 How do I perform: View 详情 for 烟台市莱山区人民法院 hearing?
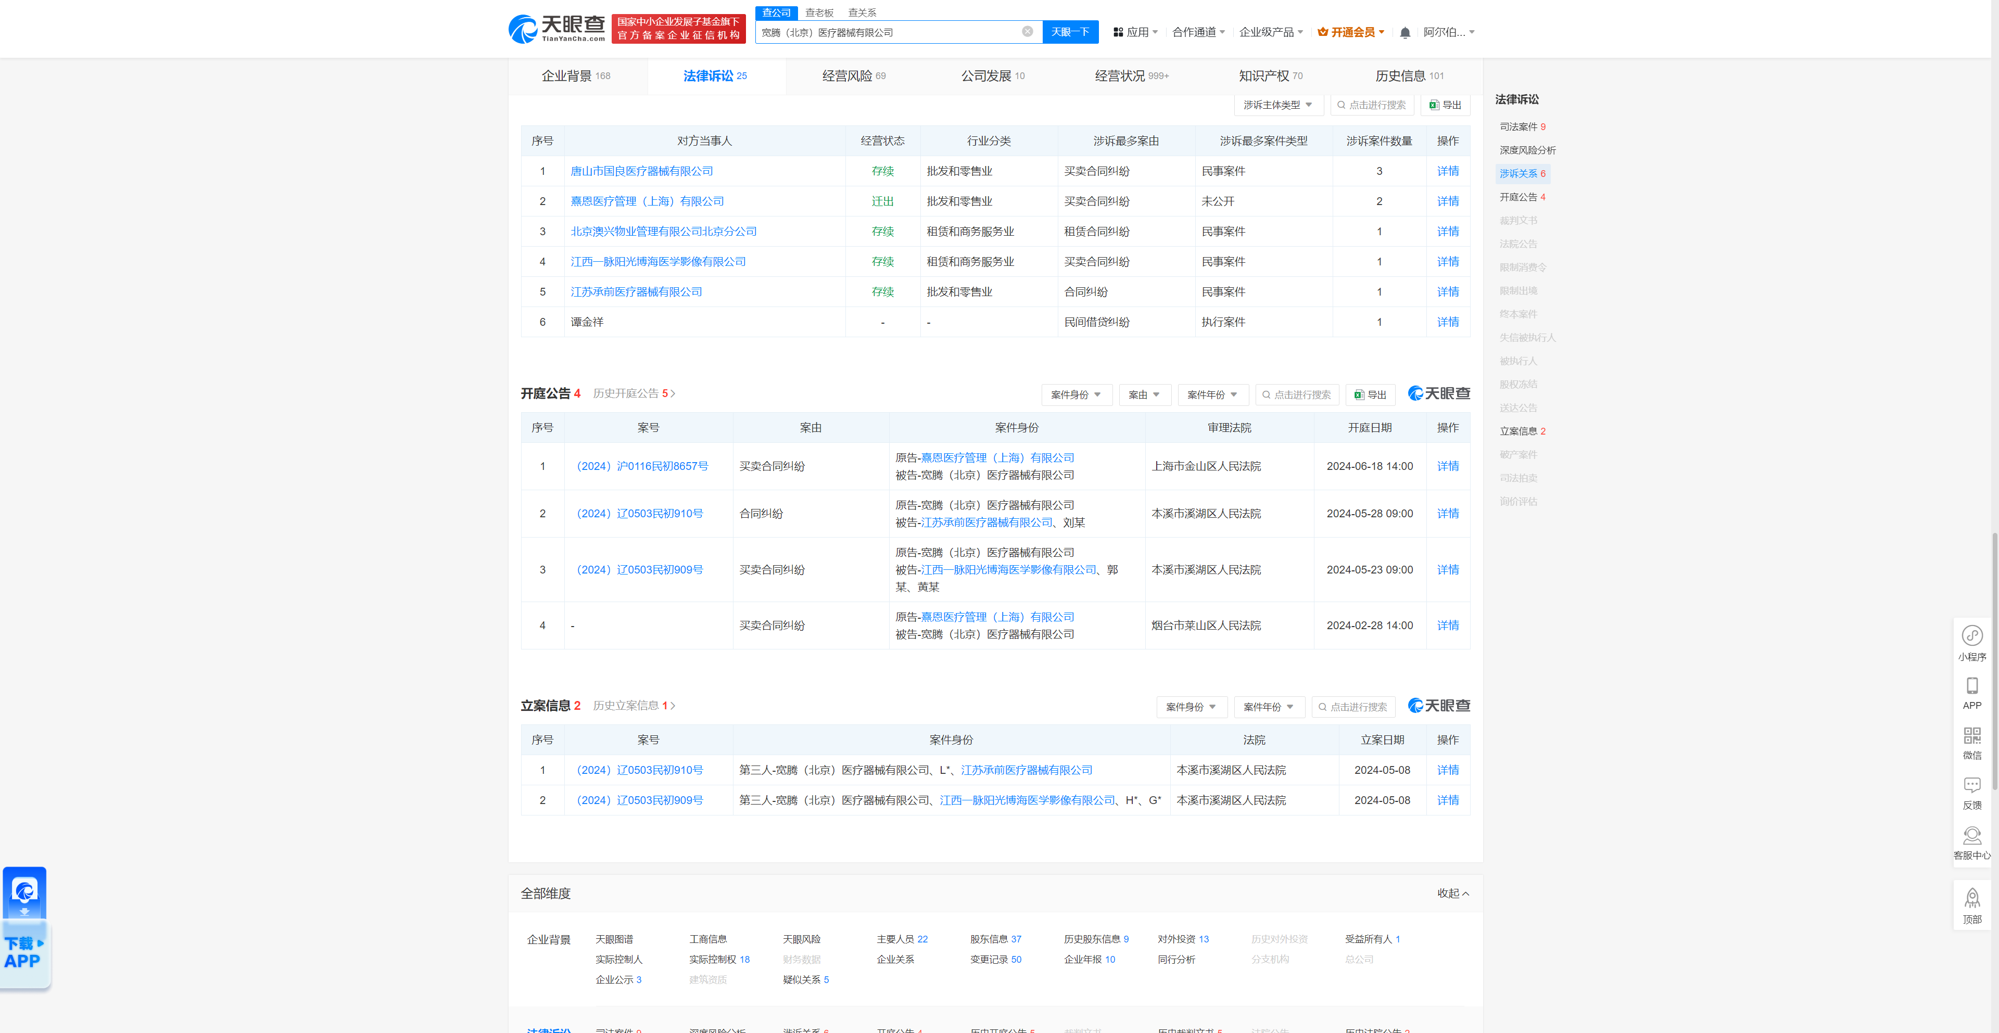[1447, 625]
